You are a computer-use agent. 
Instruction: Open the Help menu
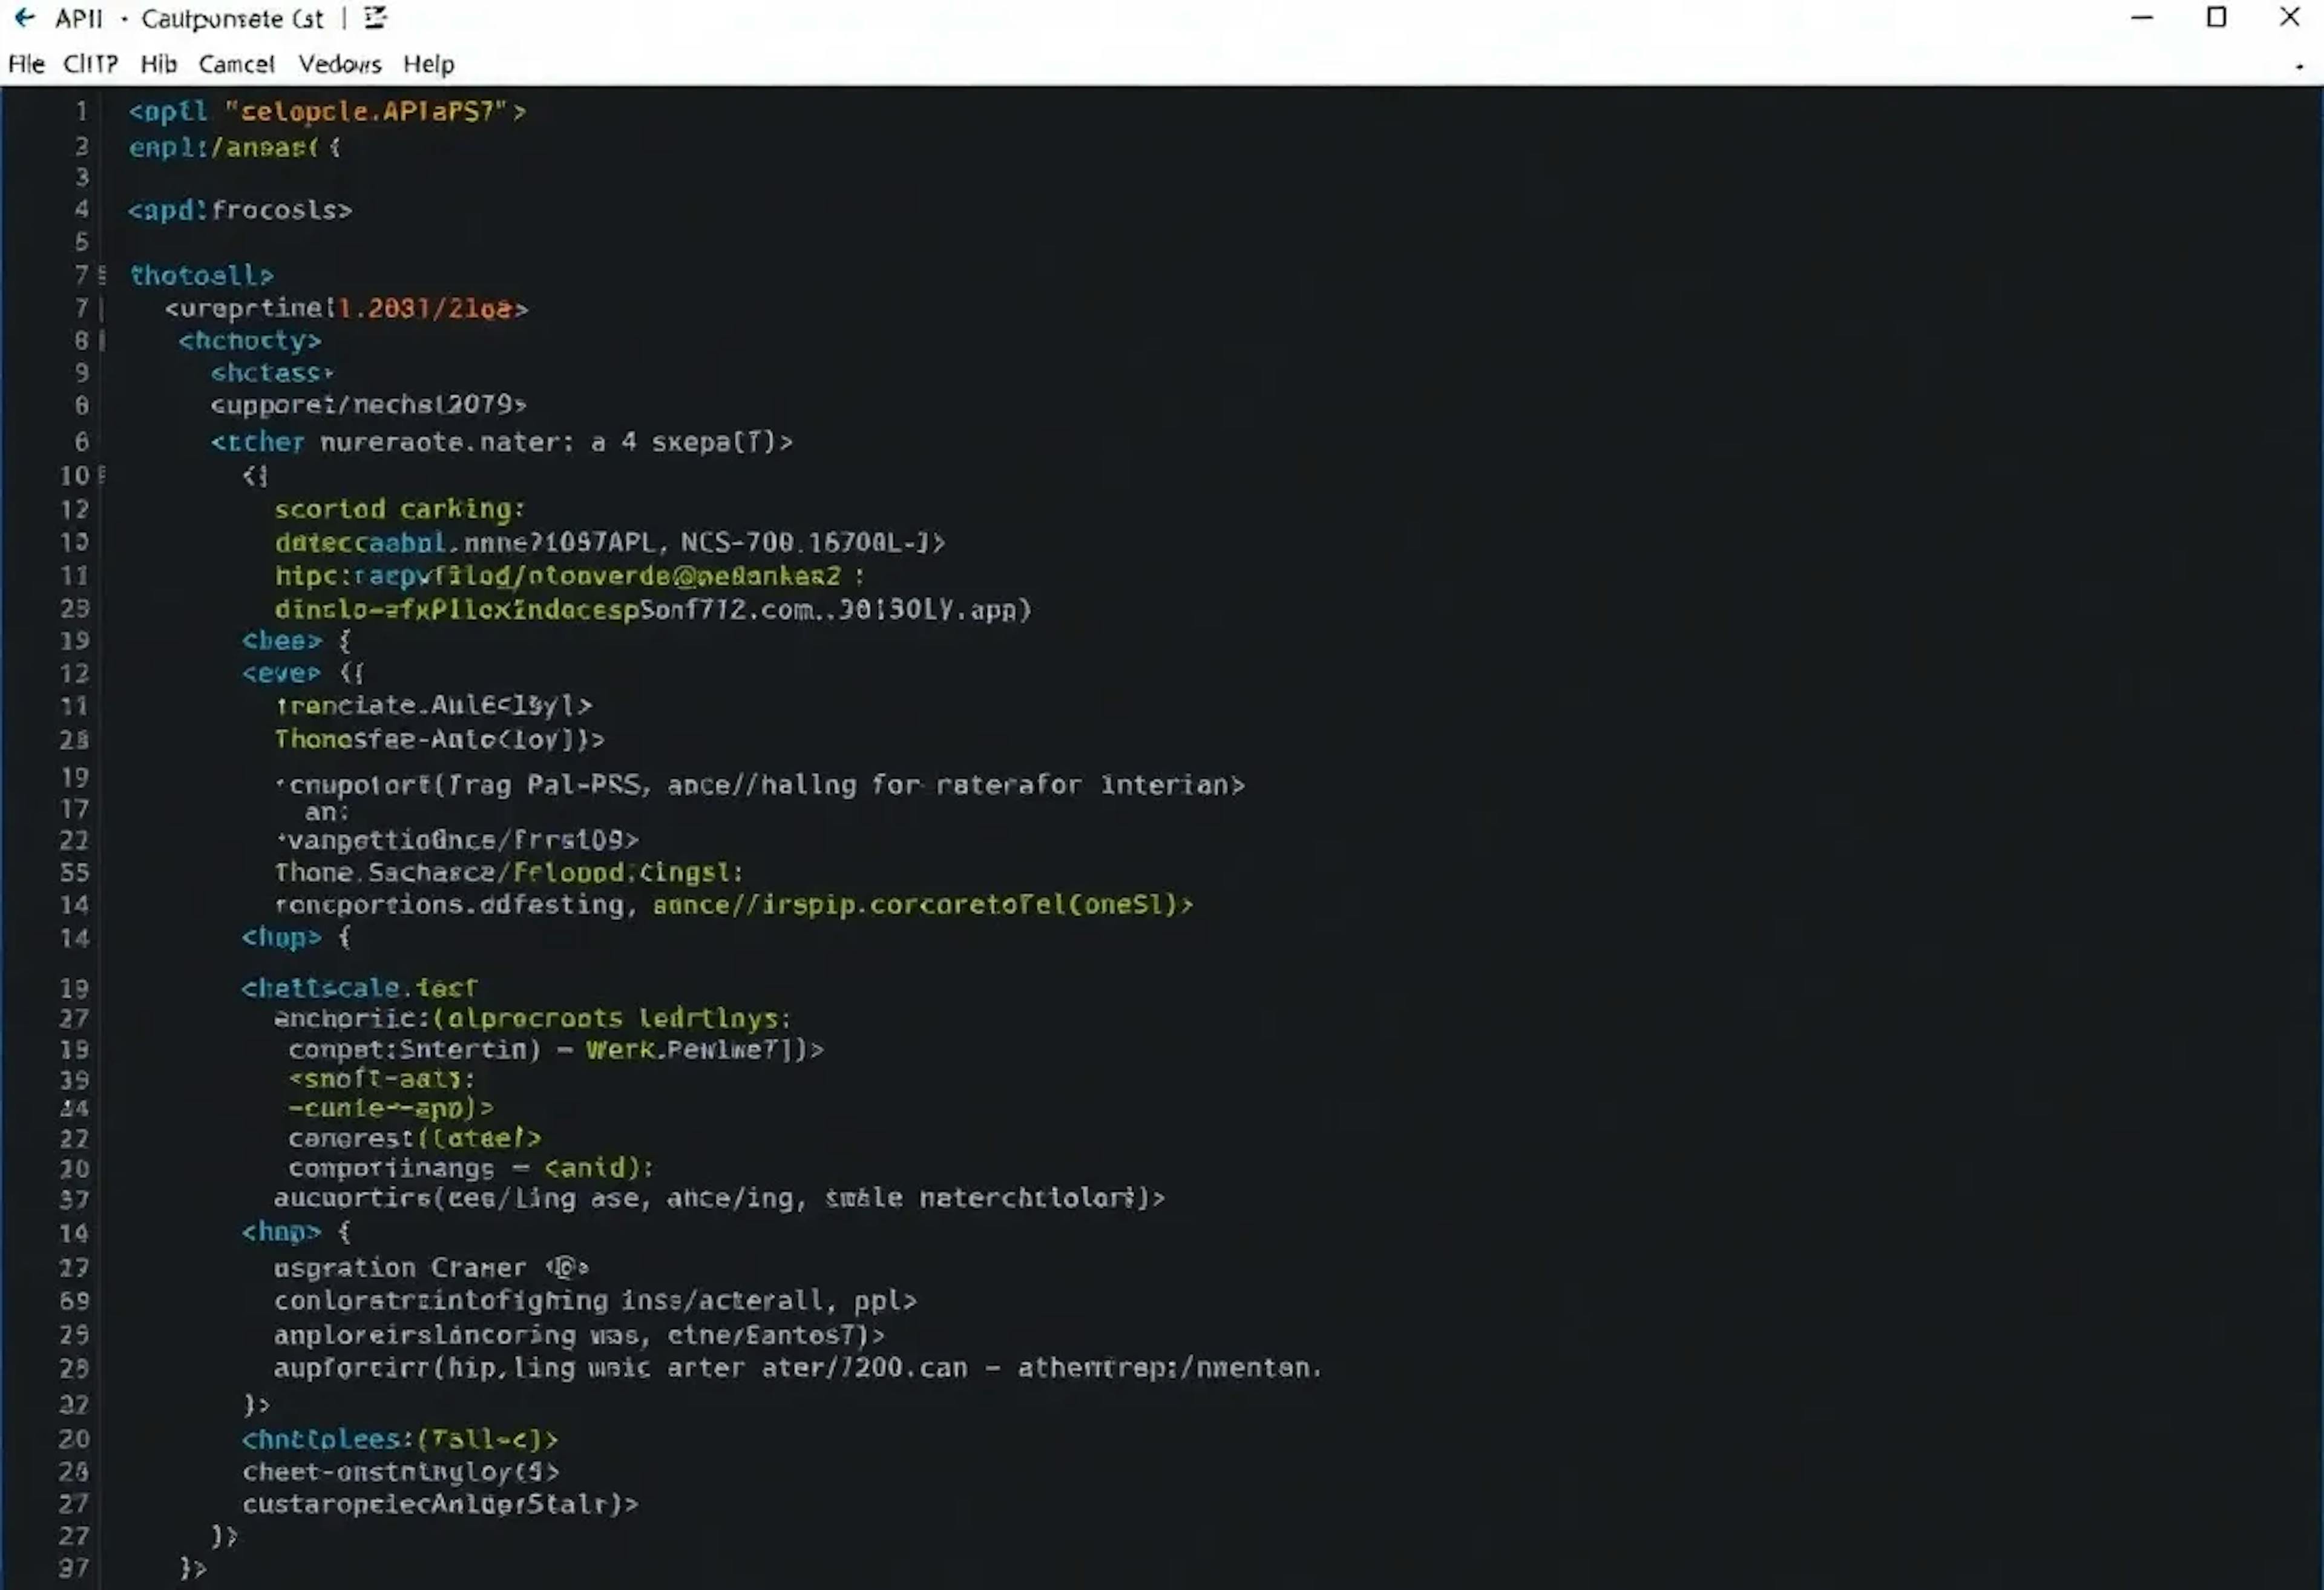(429, 64)
